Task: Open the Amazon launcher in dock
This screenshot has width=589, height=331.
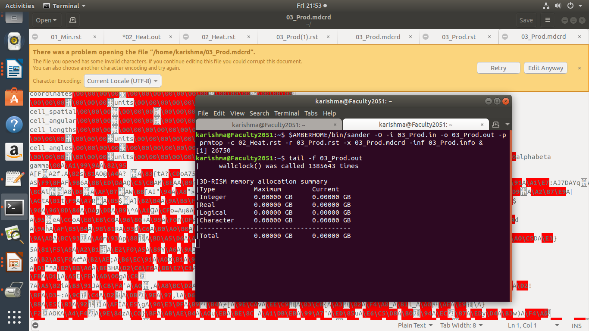Action: (14, 152)
